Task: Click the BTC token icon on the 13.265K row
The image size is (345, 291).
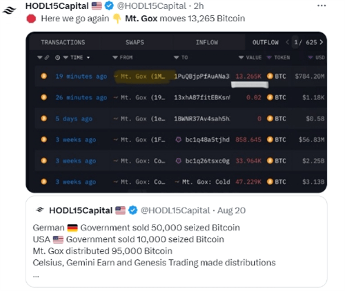Action: 270,76
